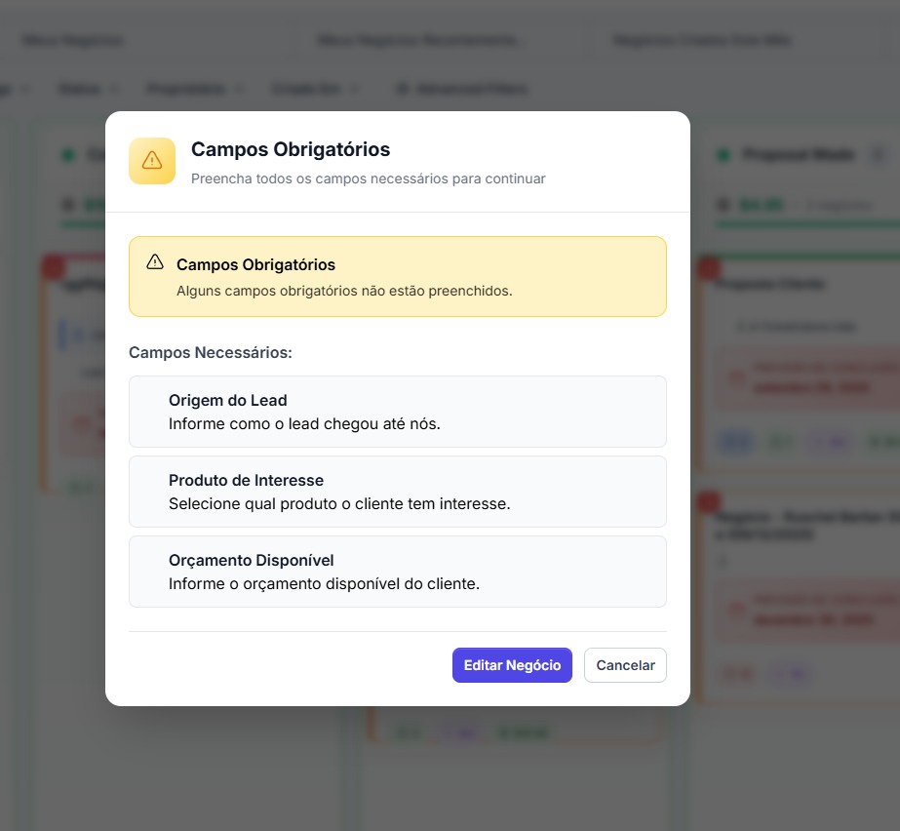Select the Origem do Lead required field

(x=397, y=412)
